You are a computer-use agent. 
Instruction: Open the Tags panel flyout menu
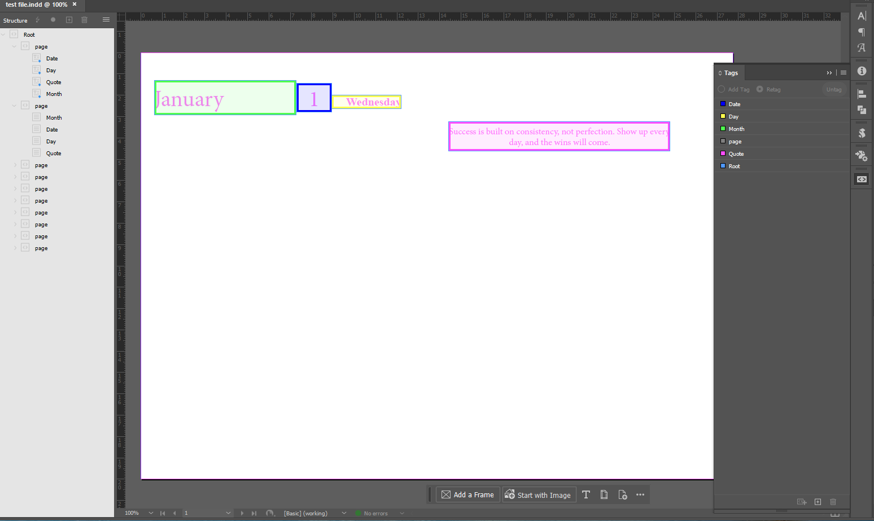(x=842, y=72)
